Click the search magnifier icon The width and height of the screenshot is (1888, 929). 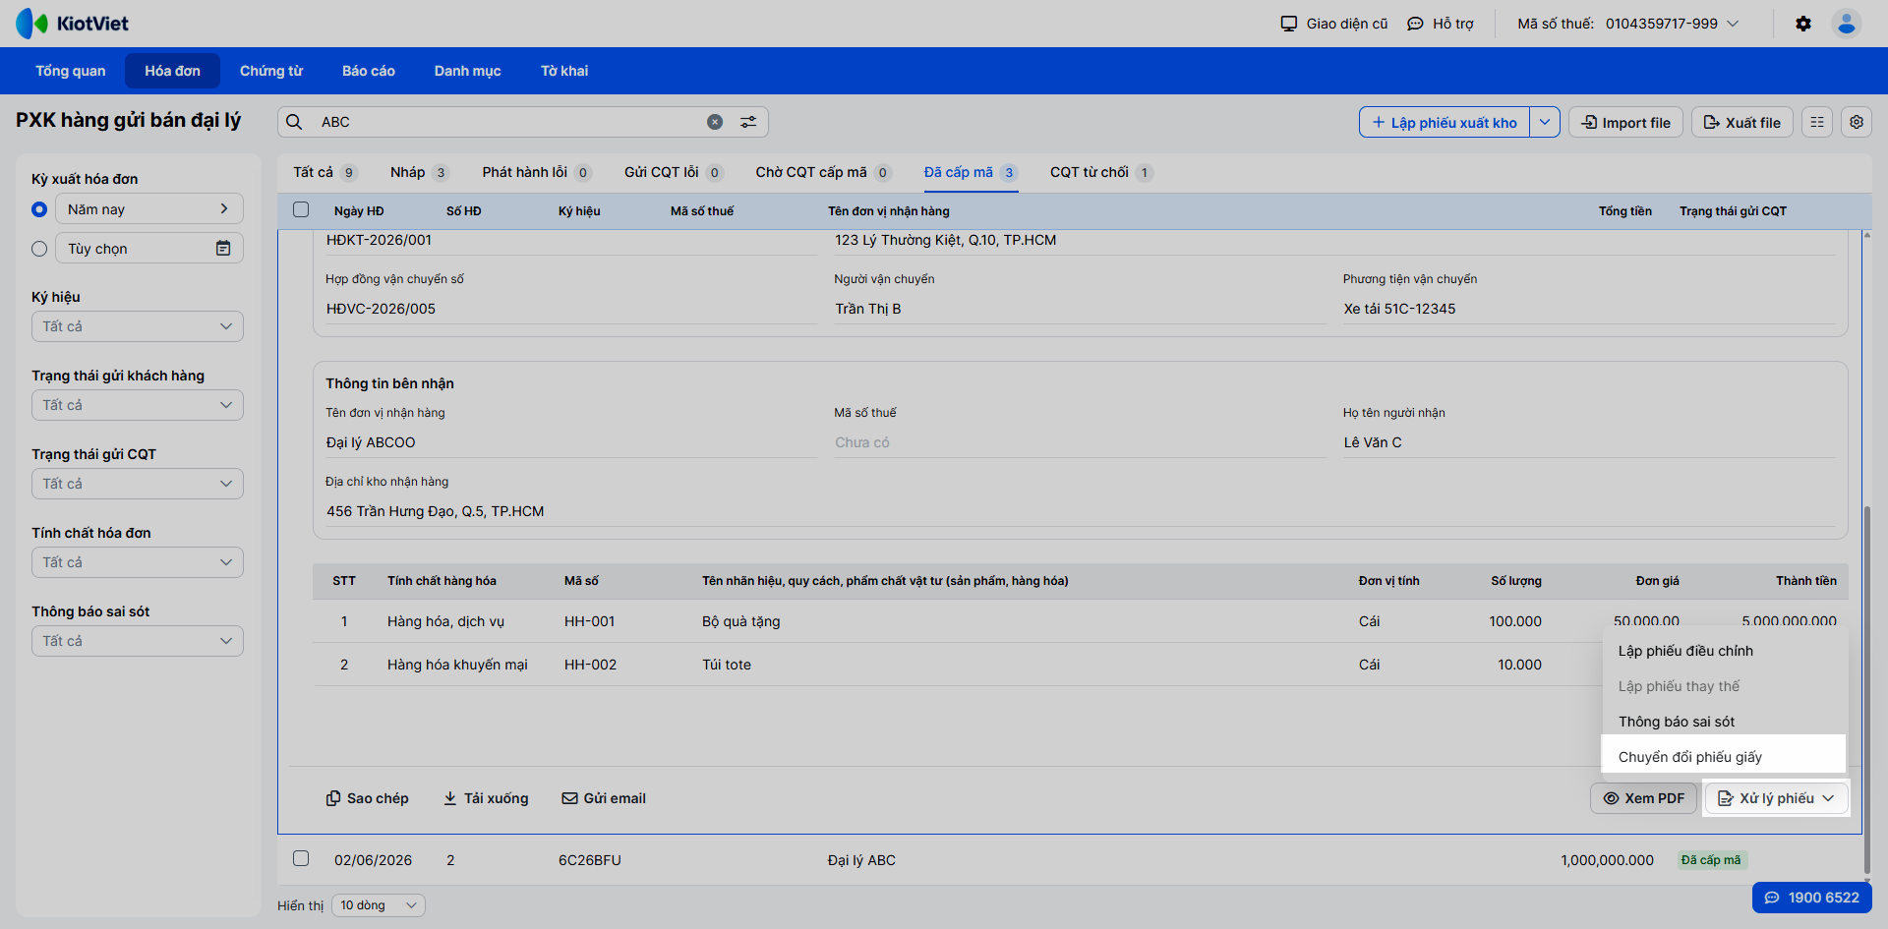(294, 122)
